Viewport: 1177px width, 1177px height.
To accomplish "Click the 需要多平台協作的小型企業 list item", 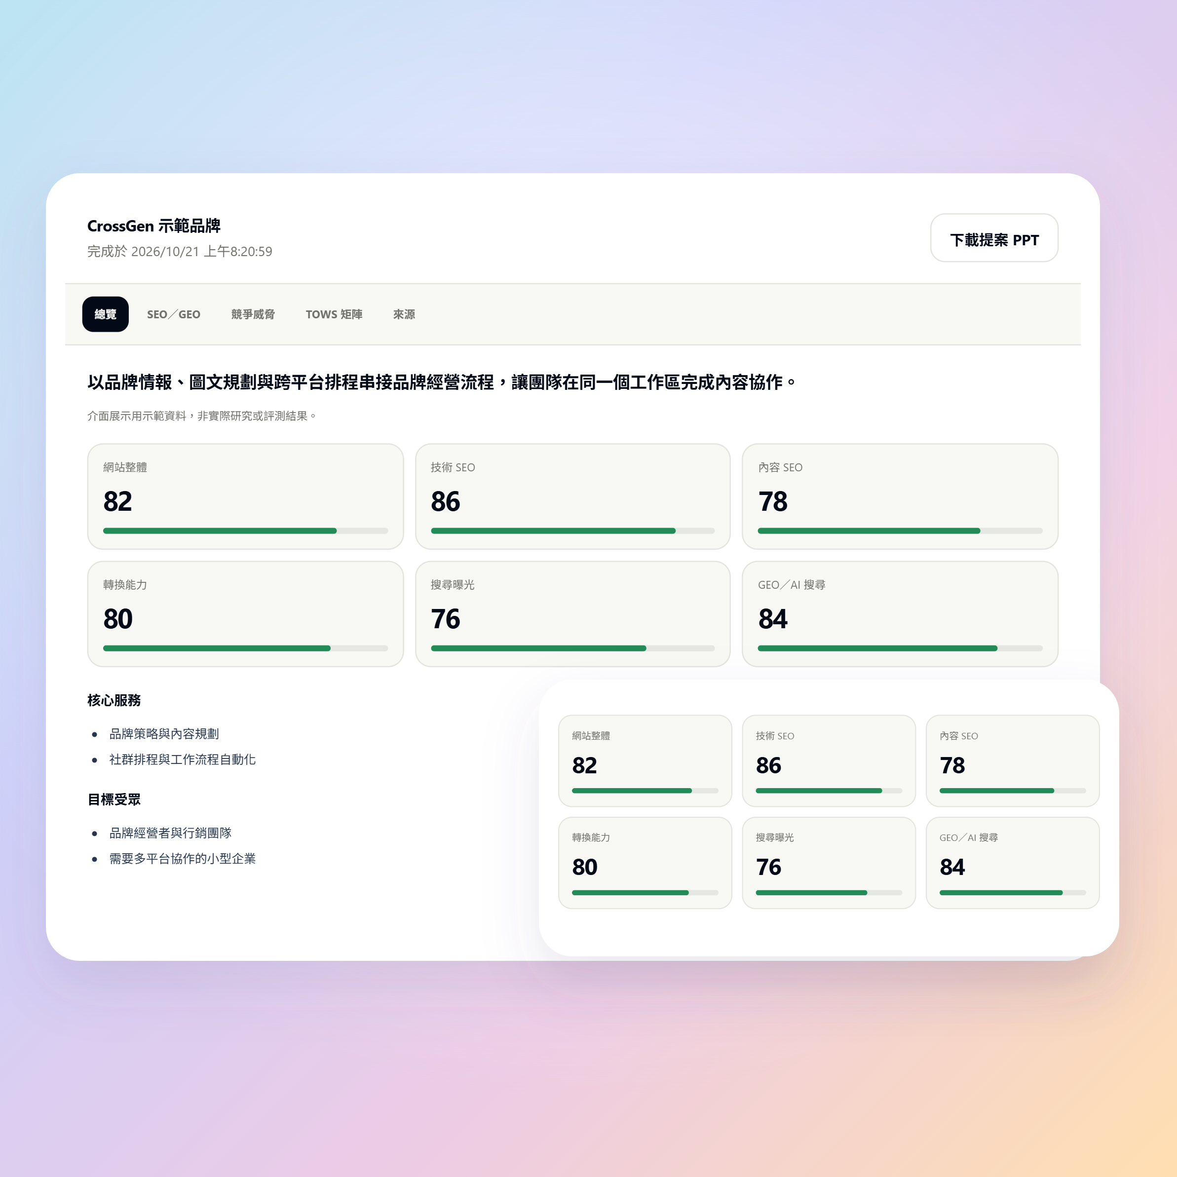I will [x=182, y=858].
